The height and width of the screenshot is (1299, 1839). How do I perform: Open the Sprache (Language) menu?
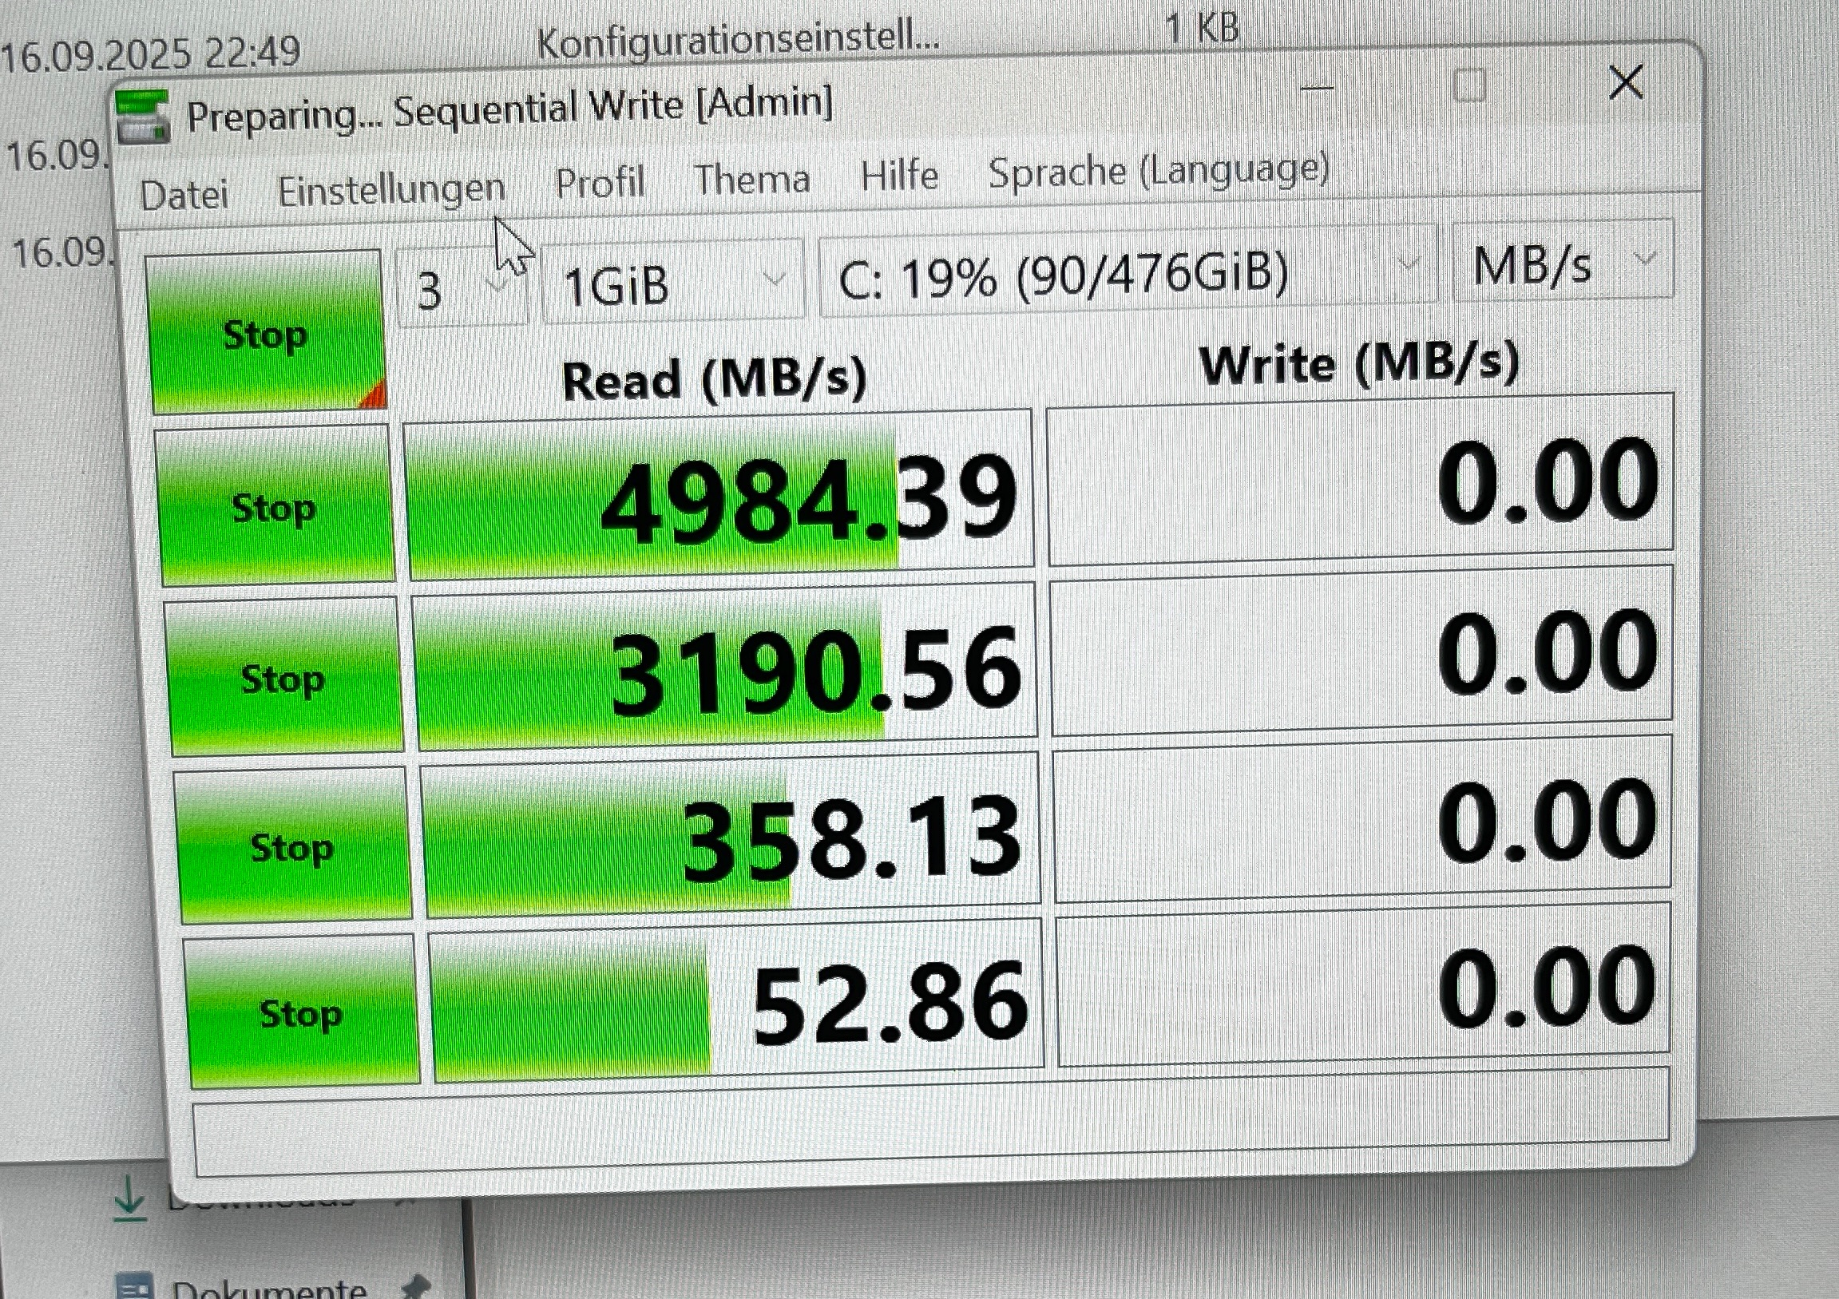(x=1158, y=171)
